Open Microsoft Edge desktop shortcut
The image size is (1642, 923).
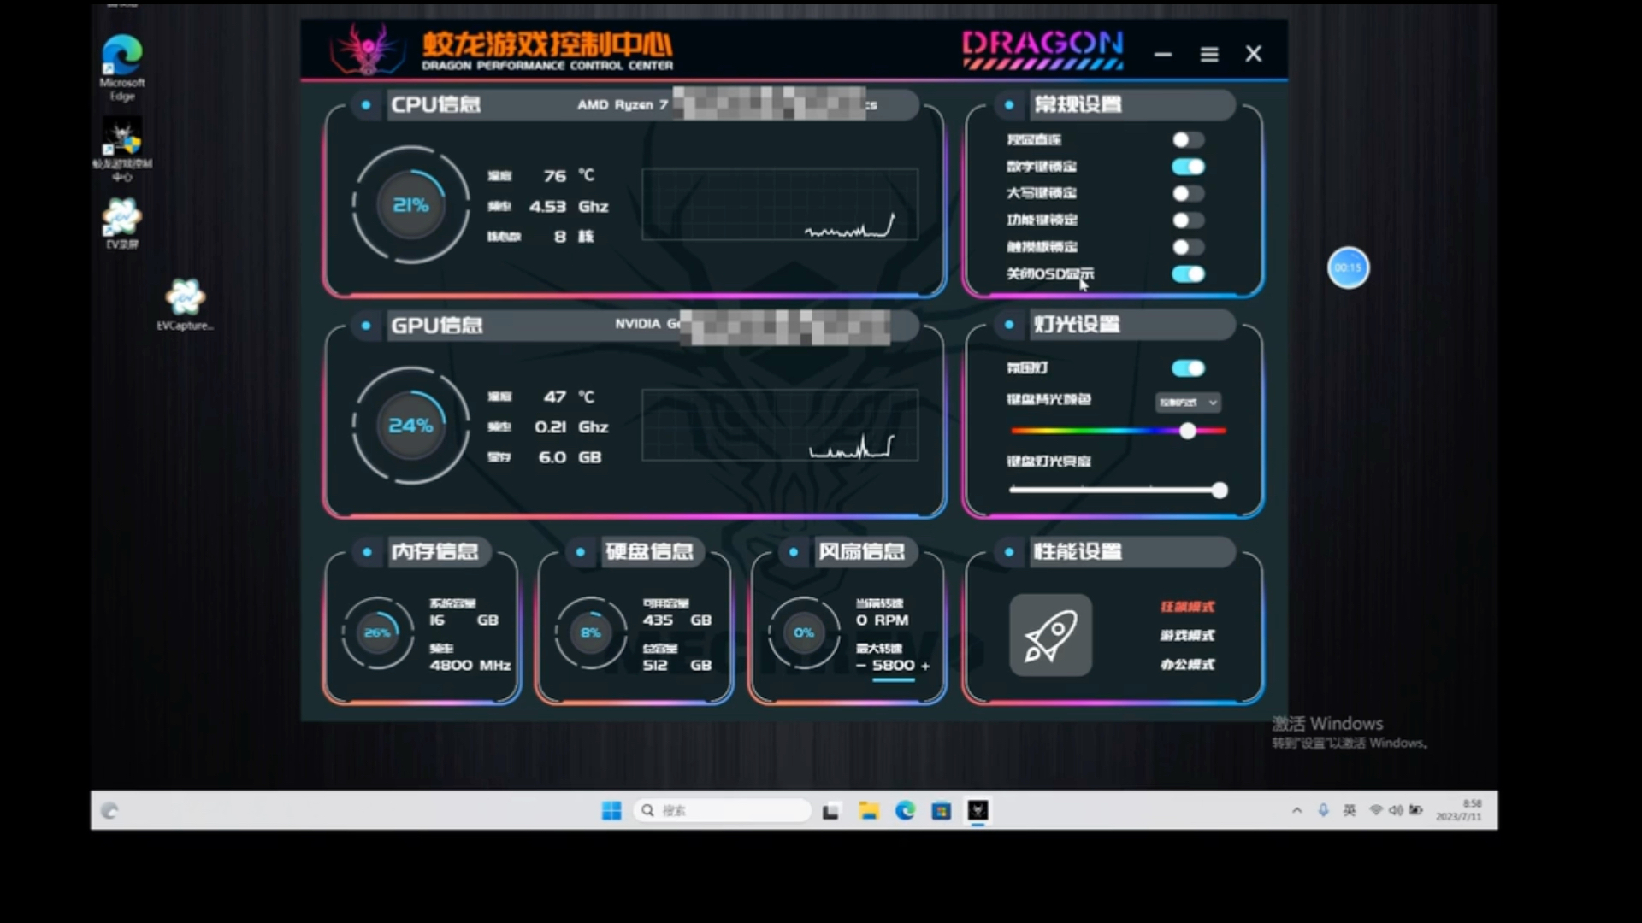point(122,68)
